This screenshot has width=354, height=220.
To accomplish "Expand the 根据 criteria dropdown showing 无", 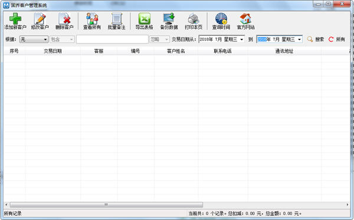I will [34, 39].
